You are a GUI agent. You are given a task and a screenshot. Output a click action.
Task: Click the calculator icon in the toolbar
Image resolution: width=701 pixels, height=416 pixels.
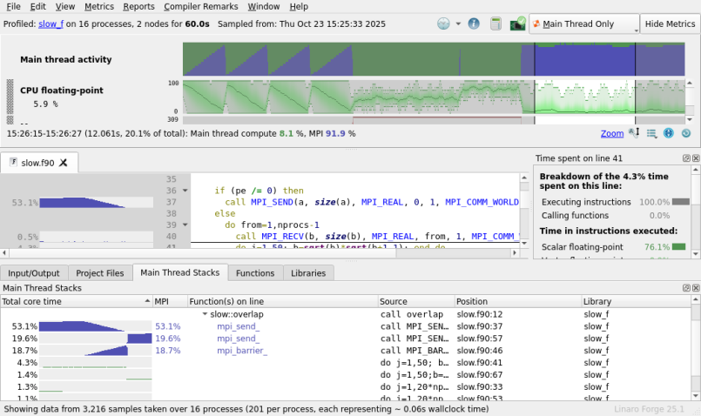495,23
